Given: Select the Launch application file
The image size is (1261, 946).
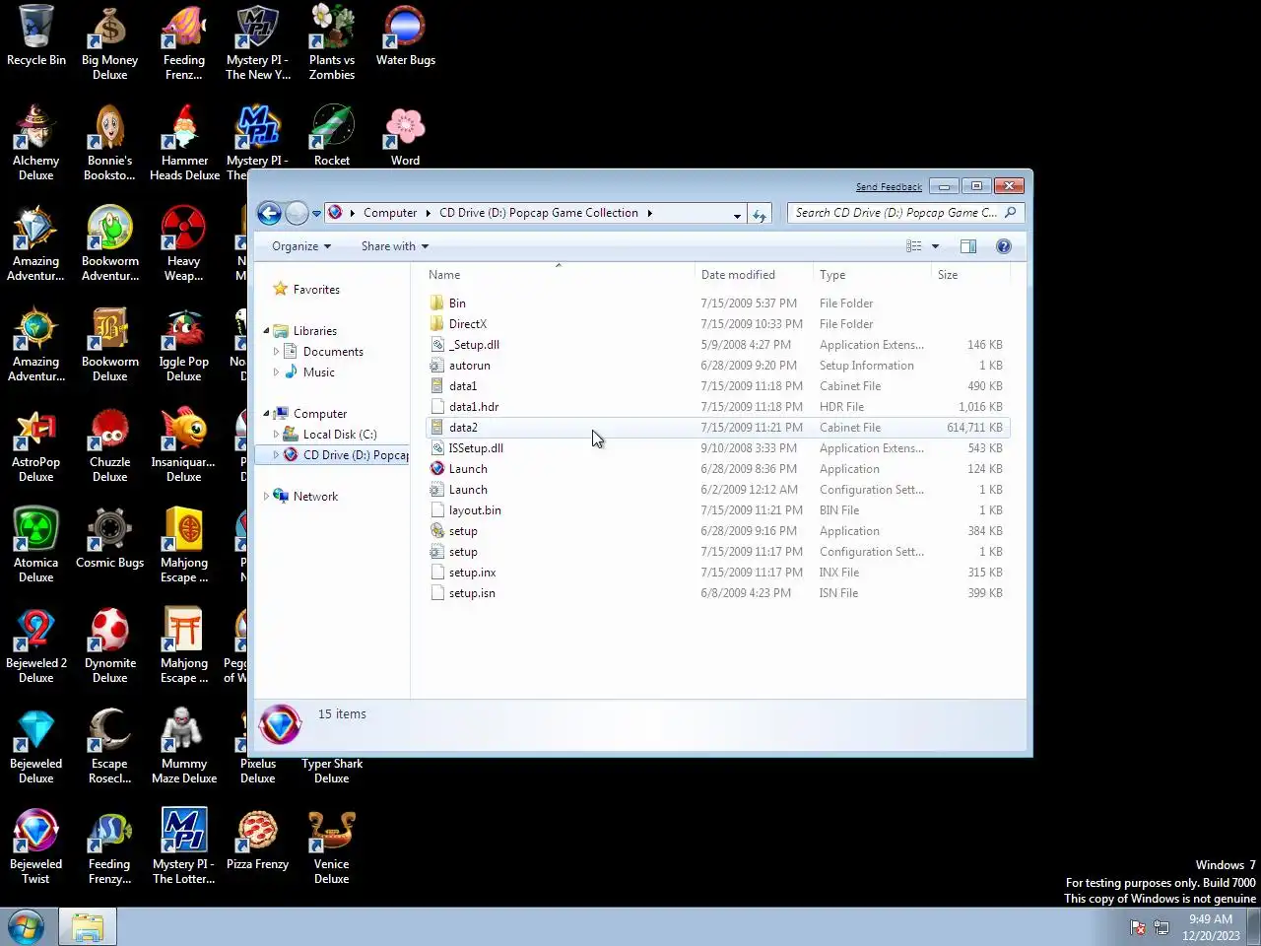Looking at the screenshot, I should pyautogui.click(x=717, y=469).
